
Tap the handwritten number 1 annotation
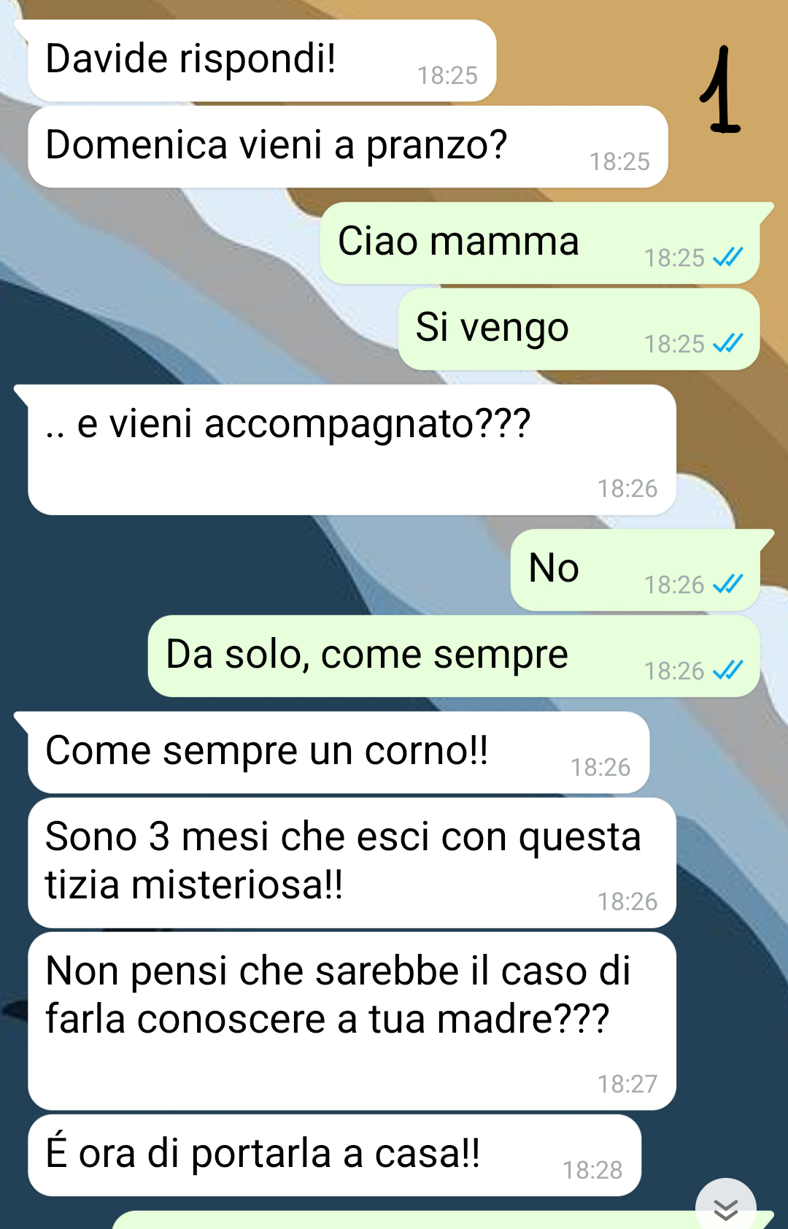[720, 90]
